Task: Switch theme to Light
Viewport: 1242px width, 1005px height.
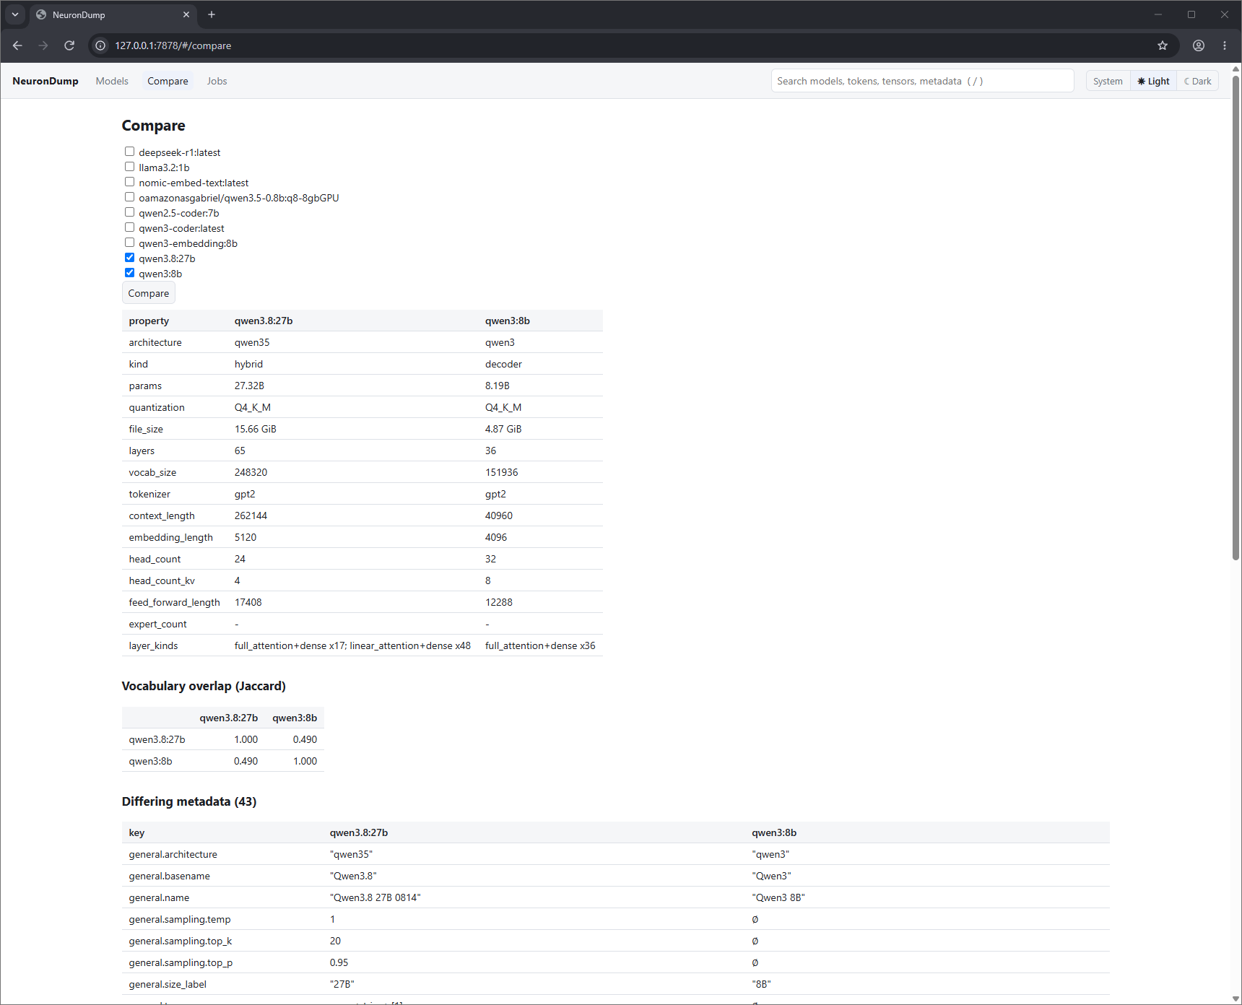Action: [1153, 81]
